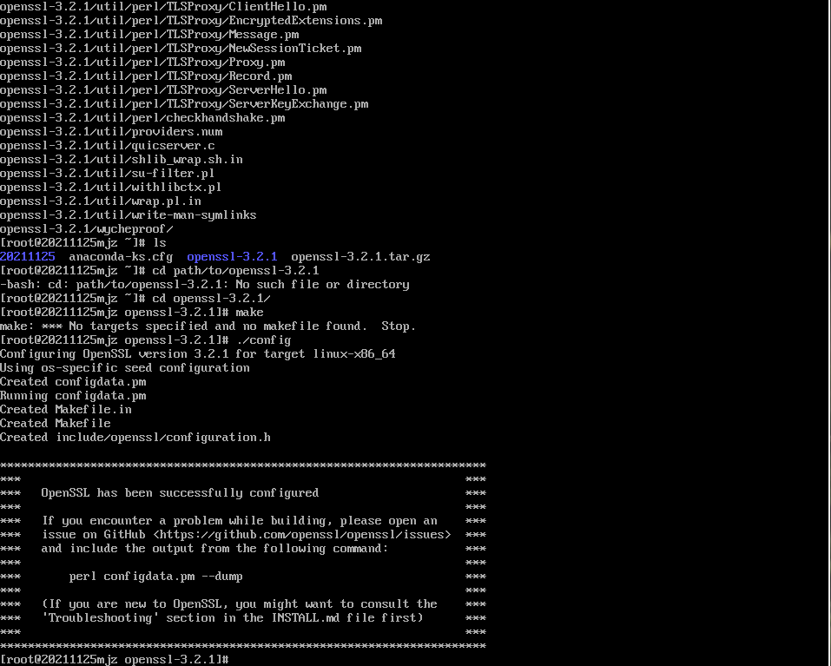Select the NewSessionTicket.pm path line
This screenshot has height=666, width=831.
(x=181, y=49)
